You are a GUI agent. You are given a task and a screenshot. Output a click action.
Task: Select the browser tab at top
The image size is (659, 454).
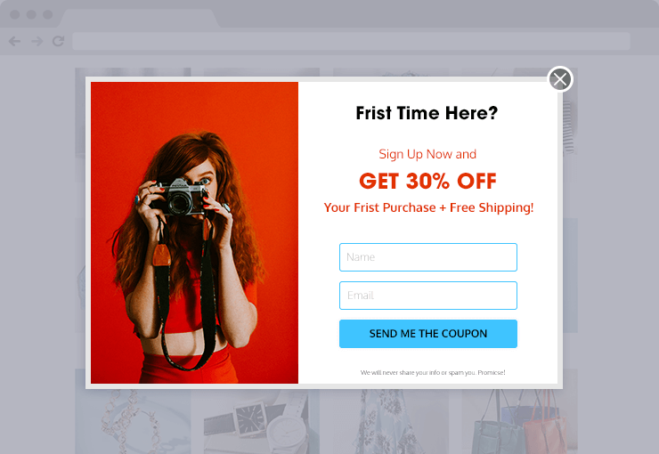pos(140,19)
